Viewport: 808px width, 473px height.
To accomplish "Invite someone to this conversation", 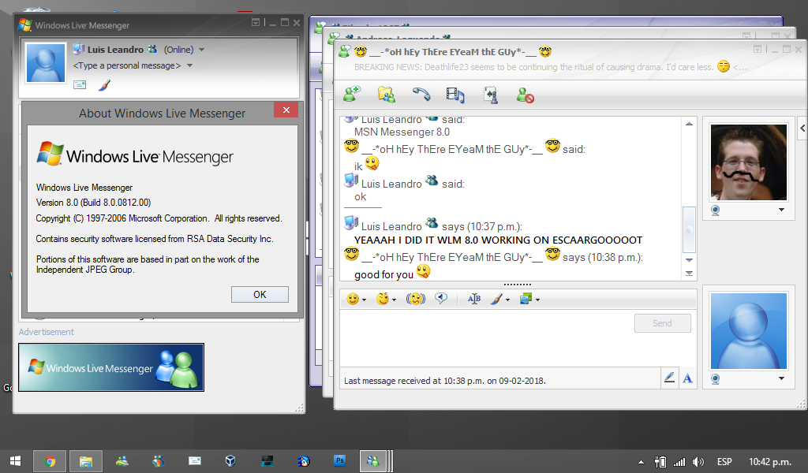I will [x=353, y=94].
